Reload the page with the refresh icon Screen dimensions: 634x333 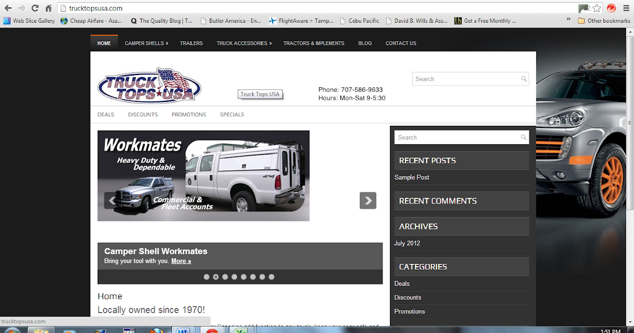point(34,8)
